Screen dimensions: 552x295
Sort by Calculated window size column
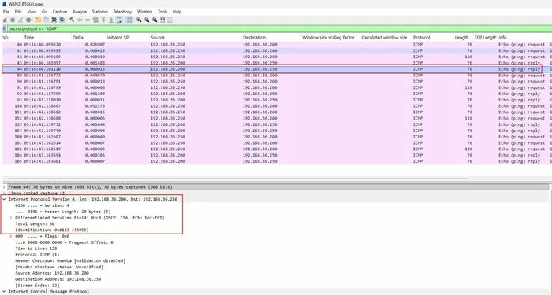tap(384, 38)
